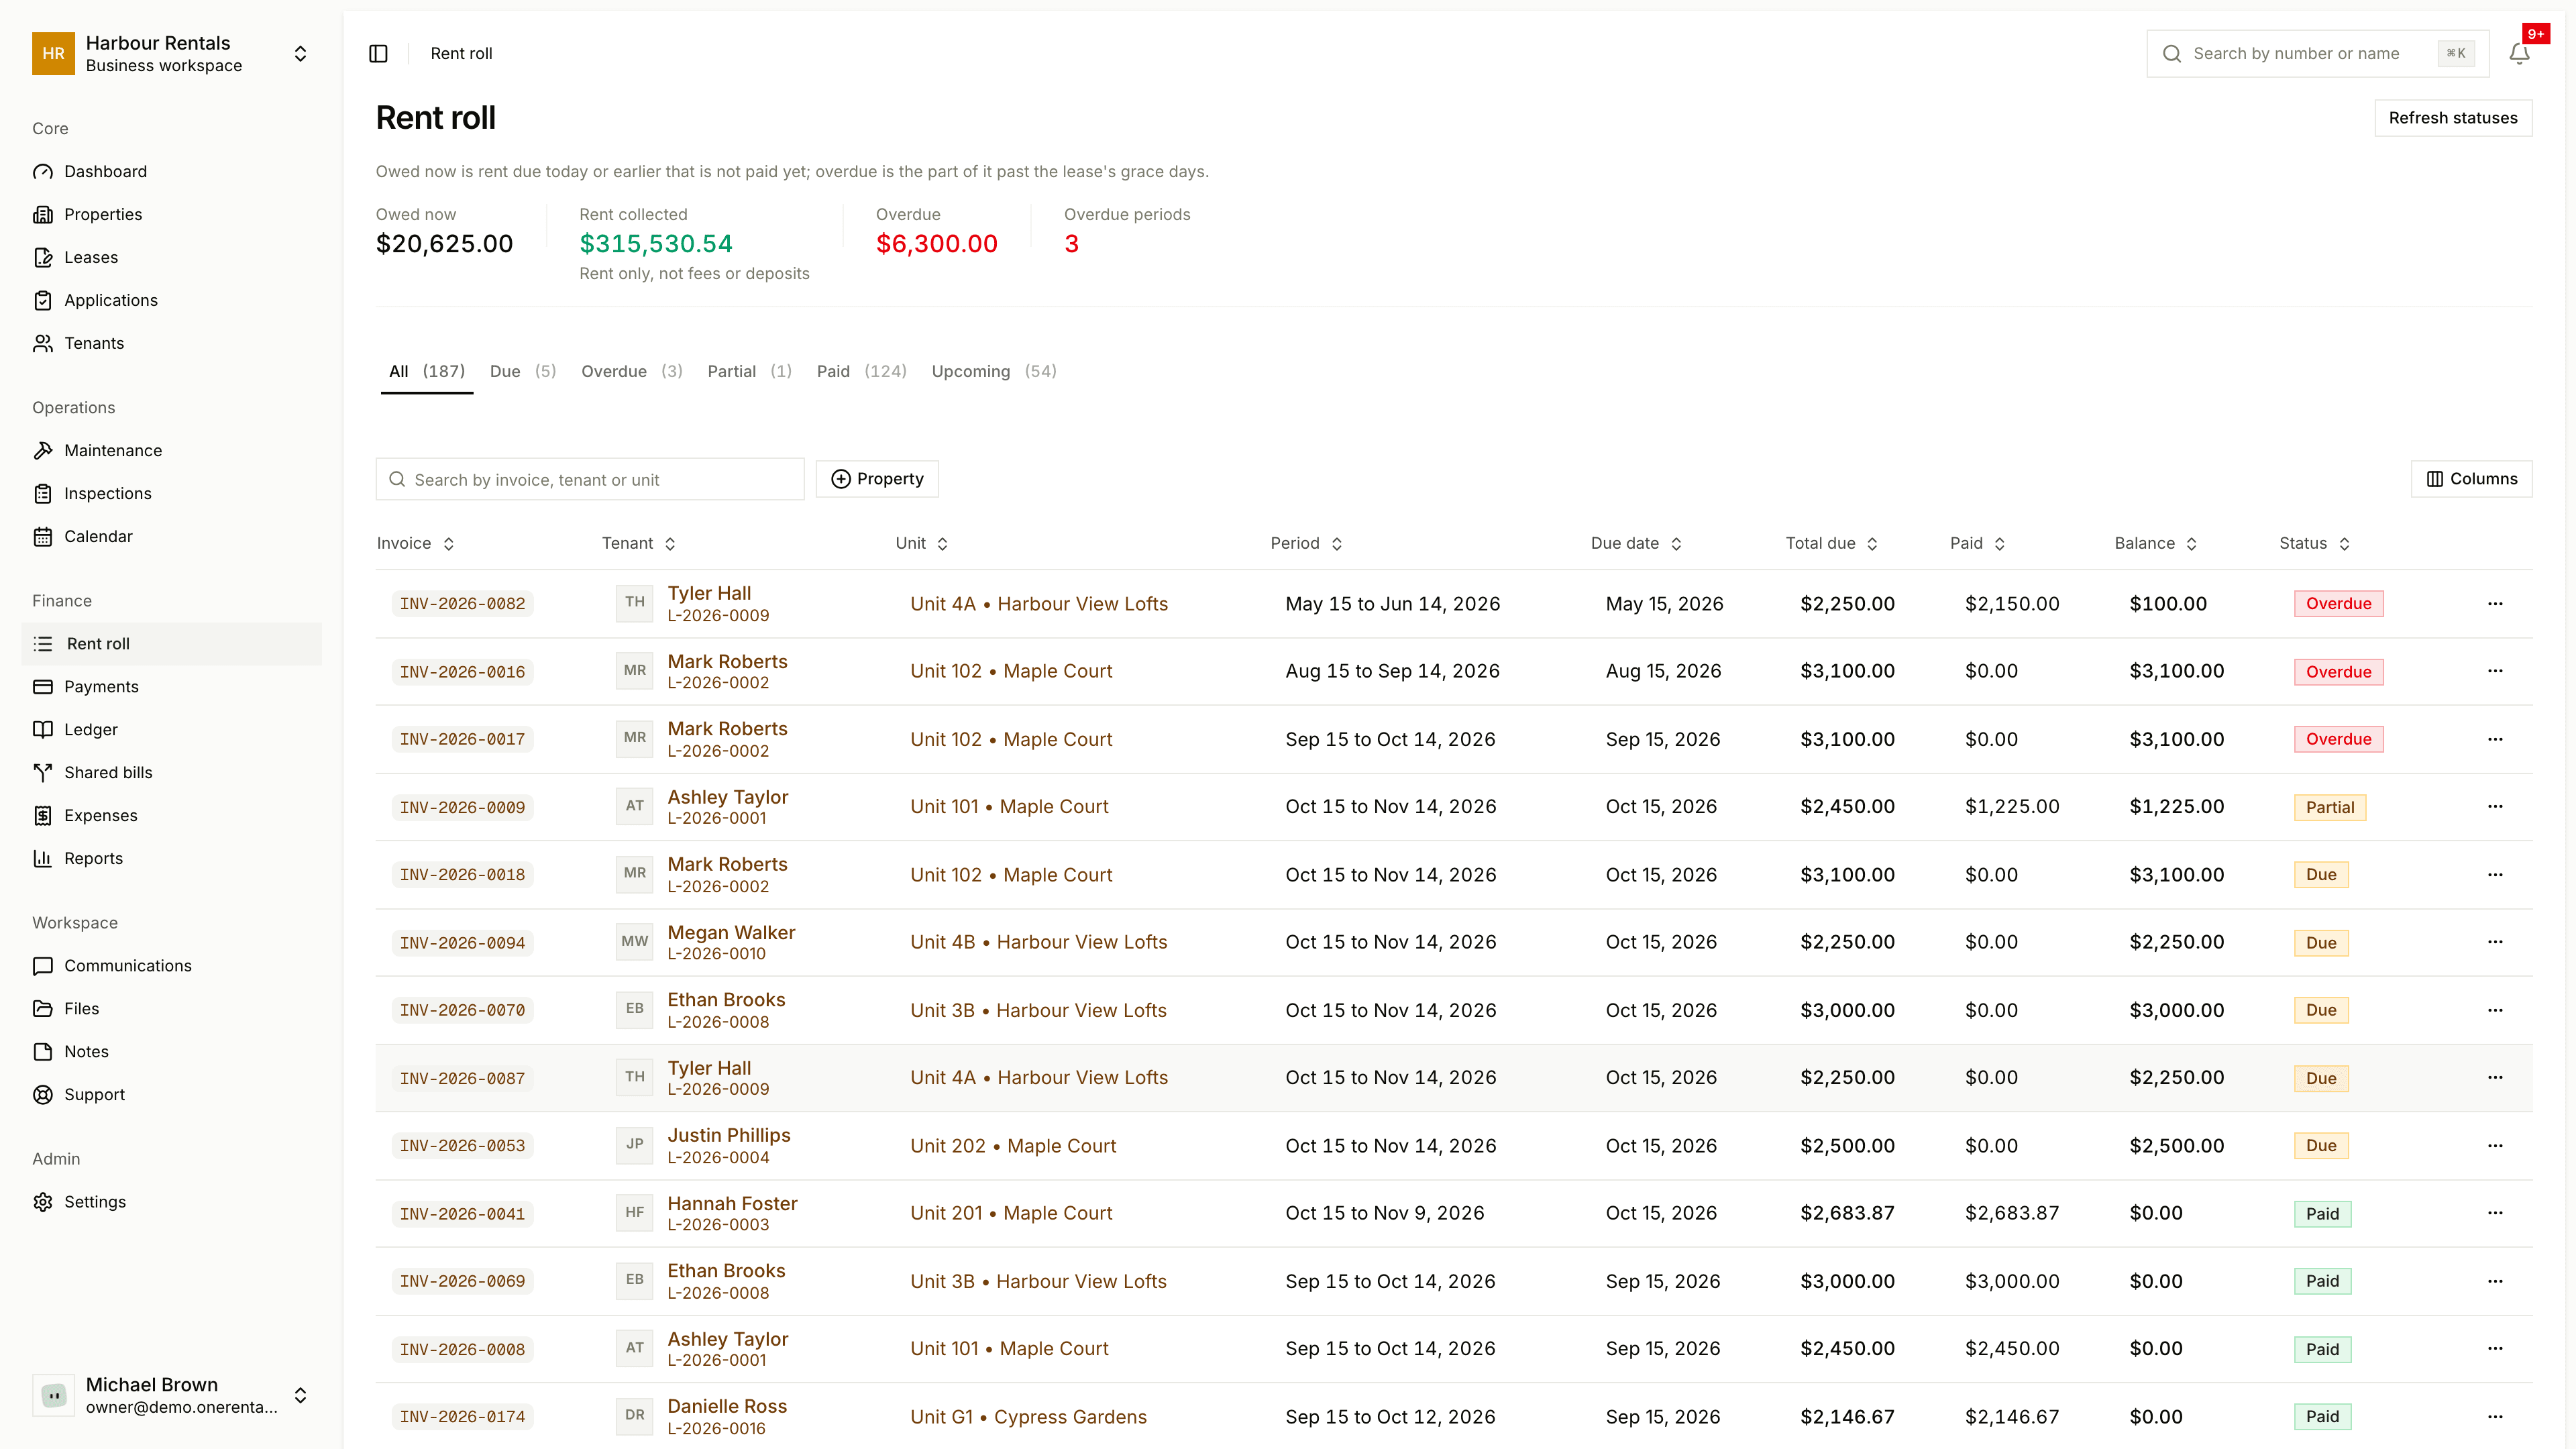Expand the Harbour Rentals workspace switcher

click(172, 54)
